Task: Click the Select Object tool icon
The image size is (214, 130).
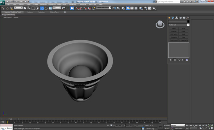Action: click(25, 8)
